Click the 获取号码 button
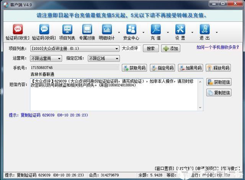Screen dimensions: 245x180 point(134,68)
